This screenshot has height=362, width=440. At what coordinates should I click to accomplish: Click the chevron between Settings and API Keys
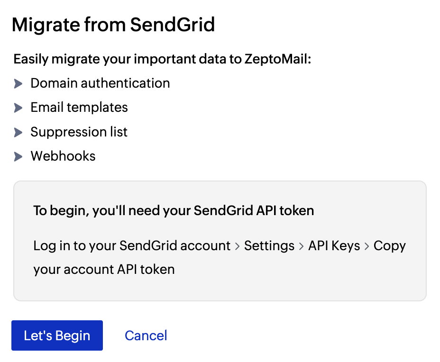[300, 246]
